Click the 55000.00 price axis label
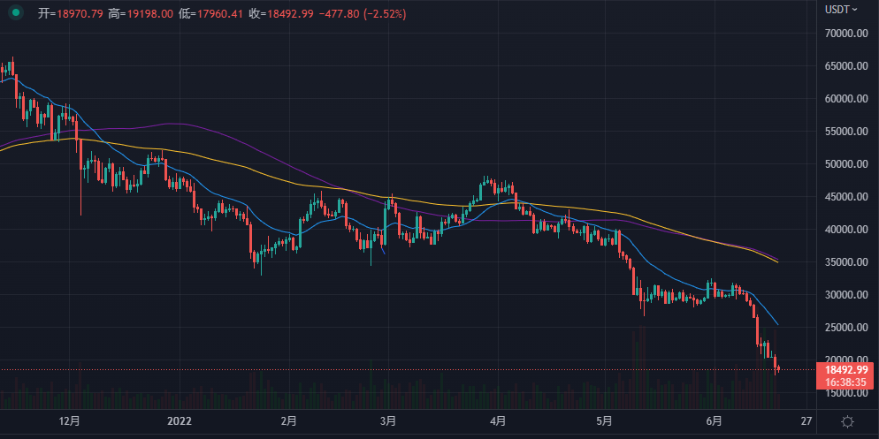879x439 pixels. click(x=846, y=132)
